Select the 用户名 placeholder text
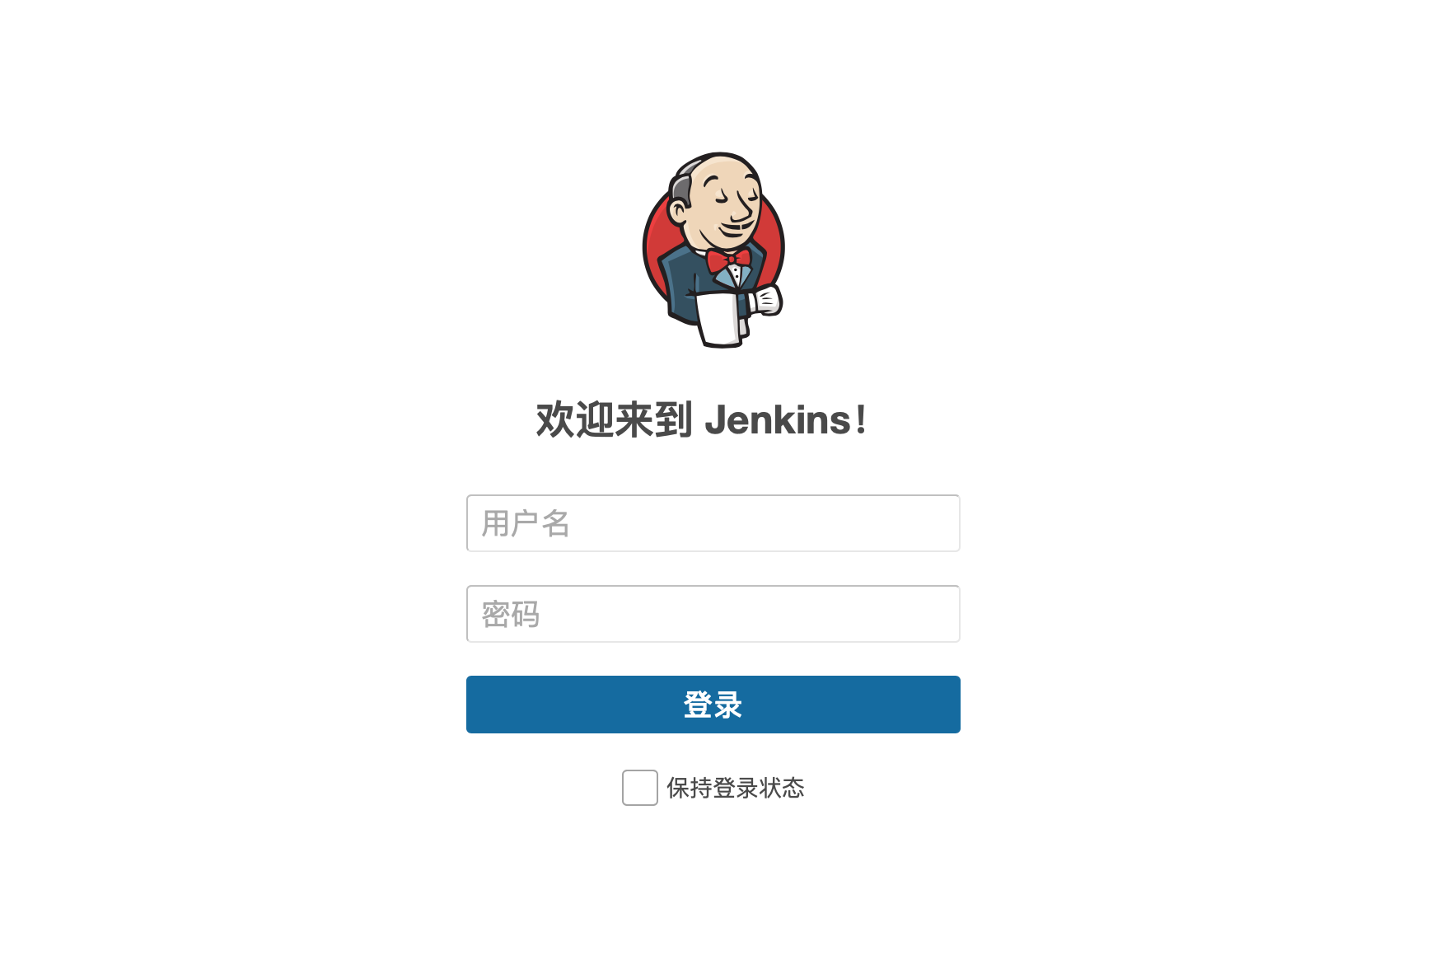The height and width of the screenshot is (974, 1445). coord(526,524)
